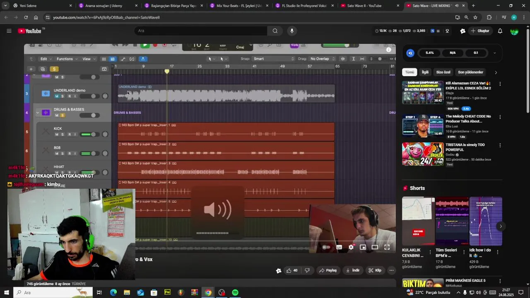Switch the player to miniplayer mode
The width and height of the screenshot is (530, 298).
tap(363, 247)
